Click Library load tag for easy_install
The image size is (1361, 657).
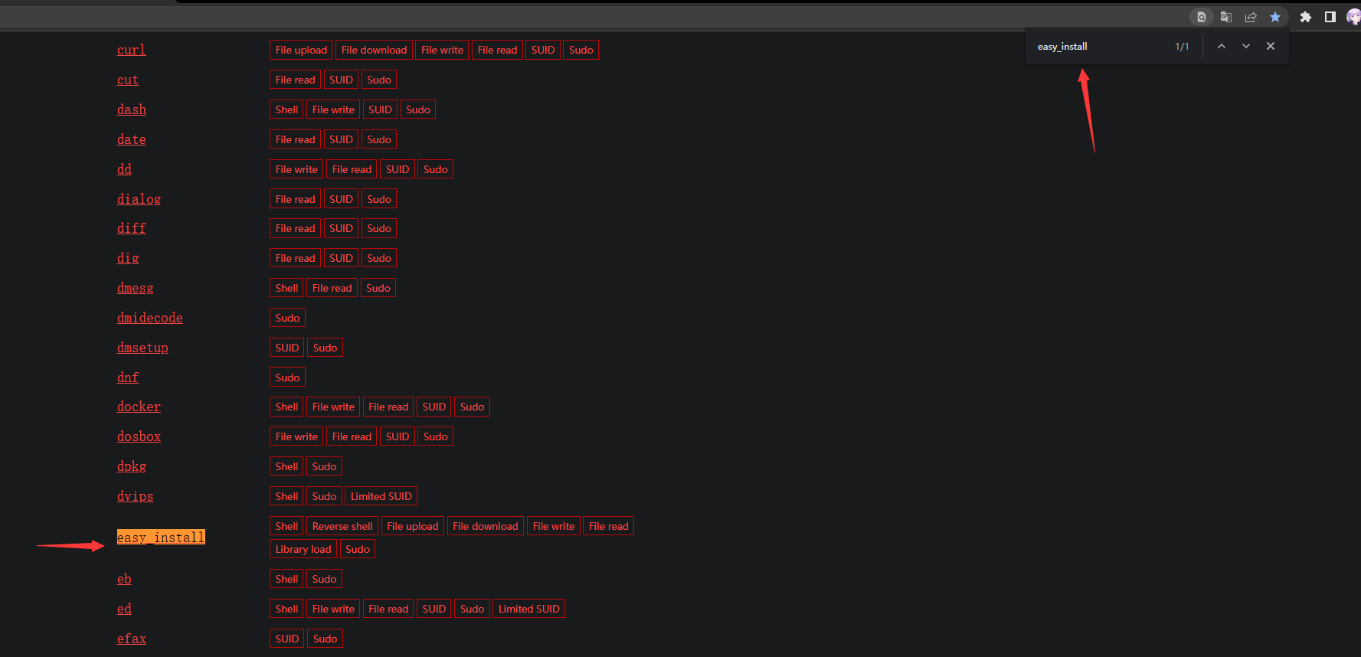[x=303, y=549]
